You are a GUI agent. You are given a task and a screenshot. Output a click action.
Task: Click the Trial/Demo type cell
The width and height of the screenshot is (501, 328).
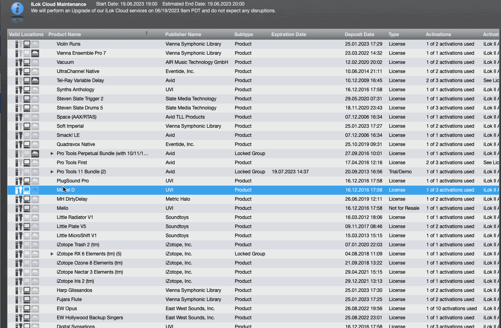point(400,172)
